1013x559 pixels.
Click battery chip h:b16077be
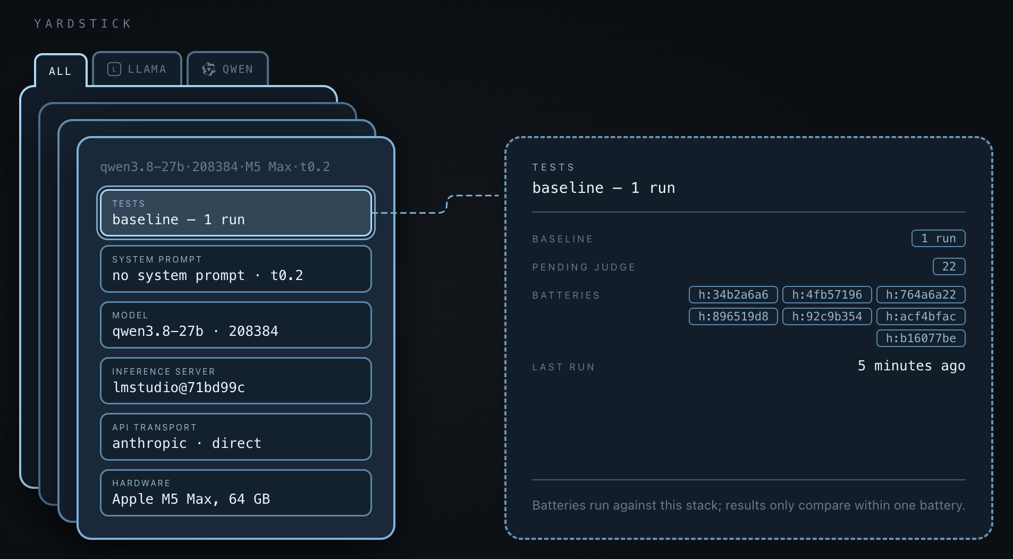click(921, 338)
